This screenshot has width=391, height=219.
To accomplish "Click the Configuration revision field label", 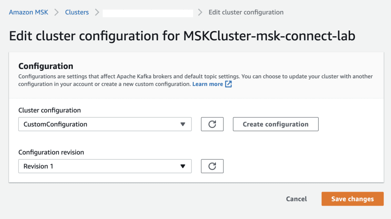I will pyautogui.click(x=51, y=152).
